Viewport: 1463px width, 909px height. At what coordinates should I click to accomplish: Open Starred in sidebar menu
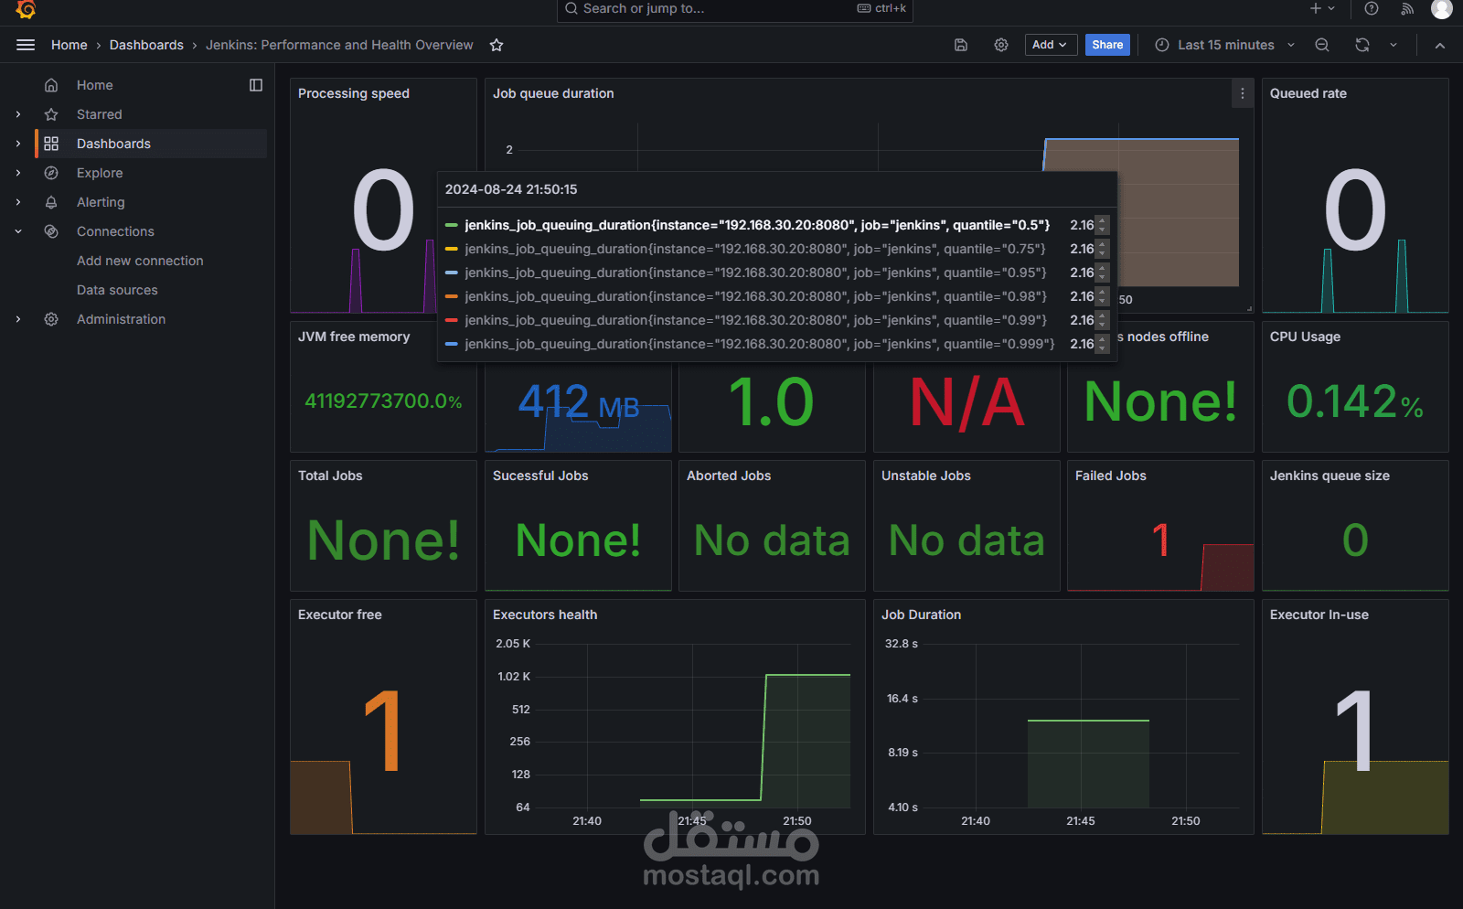tap(100, 114)
